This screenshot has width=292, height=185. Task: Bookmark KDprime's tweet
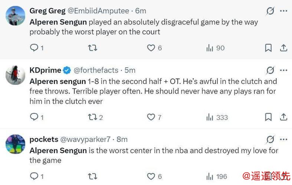coord(268,117)
